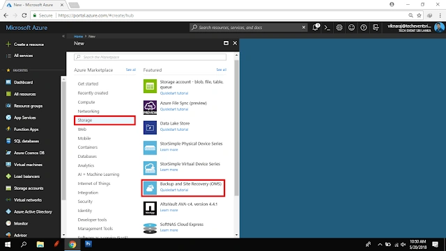Click the Search resources, services, and docs box
The image size is (446, 251).
click(x=248, y=28)
